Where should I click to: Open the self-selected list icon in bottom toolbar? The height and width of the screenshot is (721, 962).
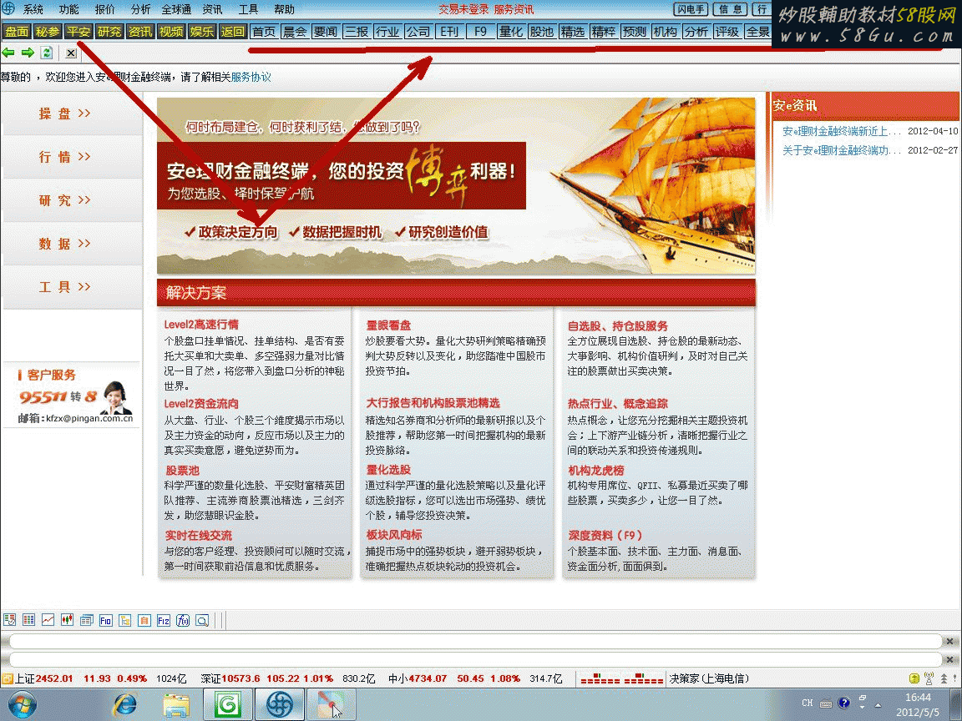click(9, 620)
